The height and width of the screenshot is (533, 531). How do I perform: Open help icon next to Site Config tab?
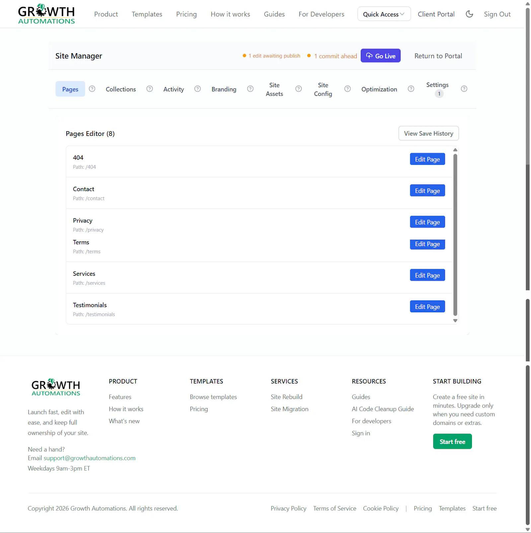coord(347,89)
